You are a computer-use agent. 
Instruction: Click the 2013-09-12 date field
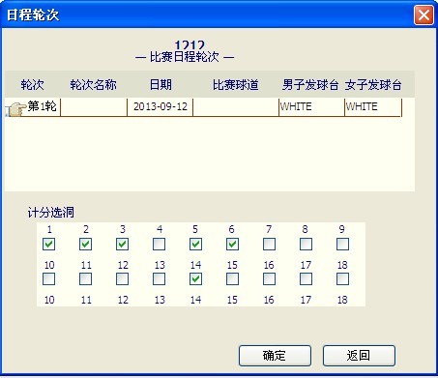[x=161, y=106]
